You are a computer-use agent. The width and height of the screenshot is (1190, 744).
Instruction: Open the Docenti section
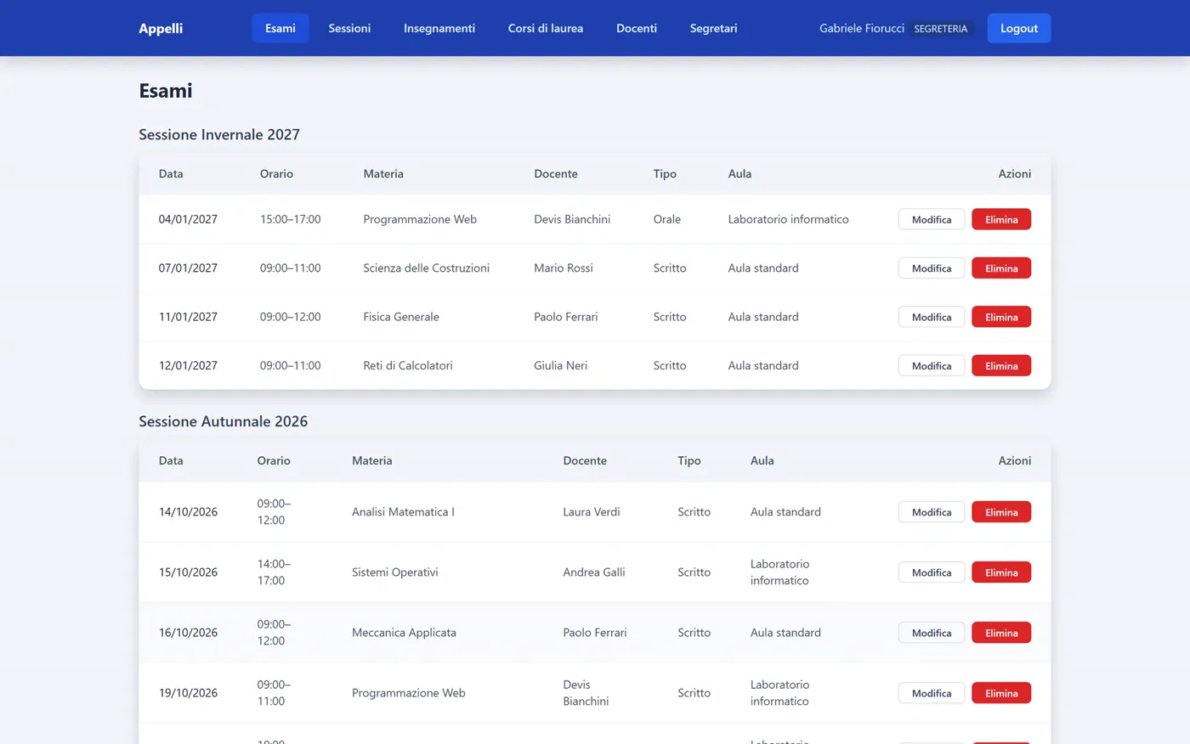637,28
